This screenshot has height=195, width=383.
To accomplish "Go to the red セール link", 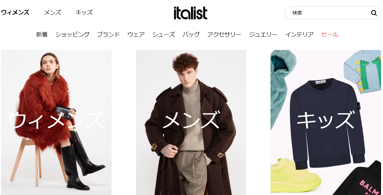I will tap(330, 34).
